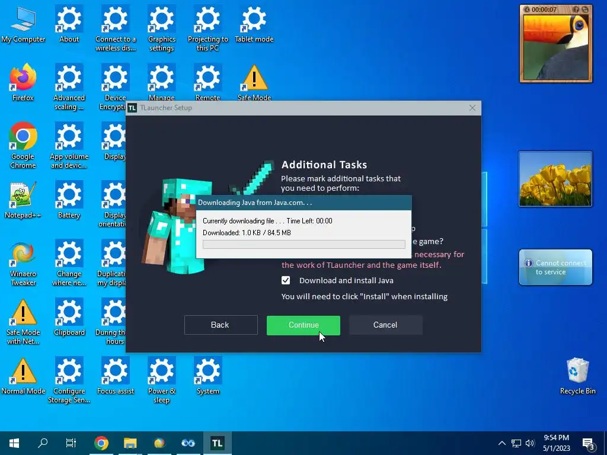Open the notification center
The image size is (607, 455).
tap(589, 443)
